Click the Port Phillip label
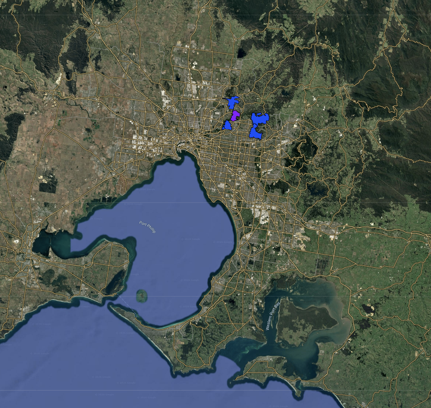This screenshot has width=431, height=408. pyautogui.click(x=147, y=227)
